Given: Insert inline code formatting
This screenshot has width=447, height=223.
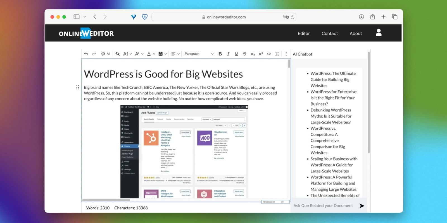Looking at the screenshot, I should click(x=269, y=54).
